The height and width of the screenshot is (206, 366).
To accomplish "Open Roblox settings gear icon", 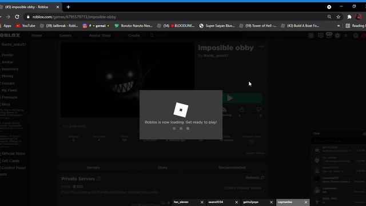I will tap(356, 35).
